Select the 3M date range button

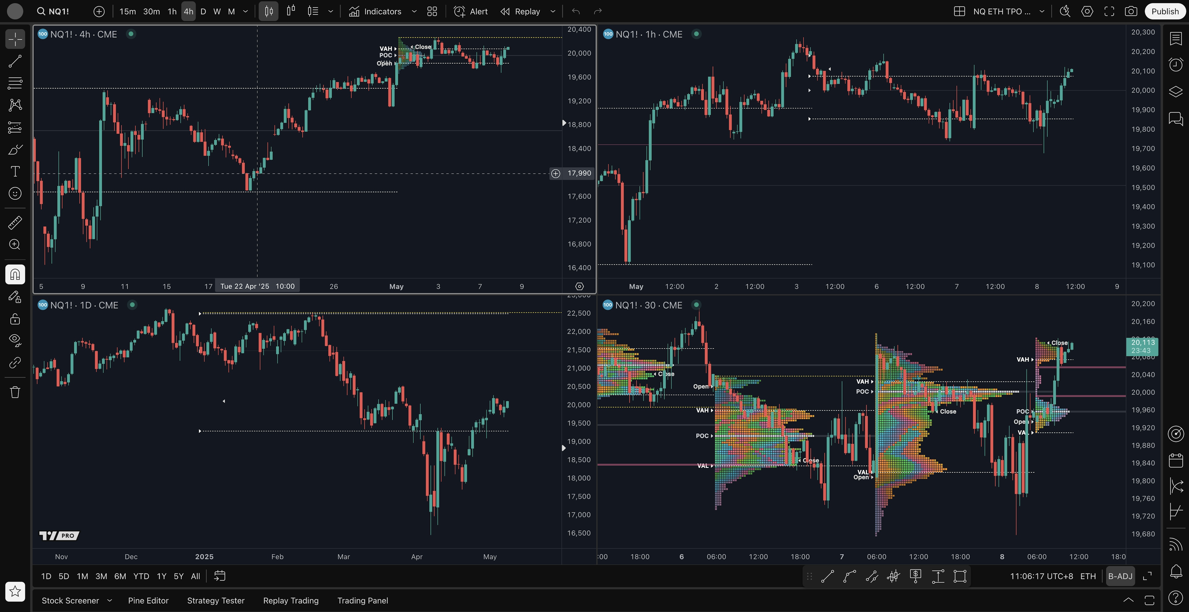pos(101,576)
